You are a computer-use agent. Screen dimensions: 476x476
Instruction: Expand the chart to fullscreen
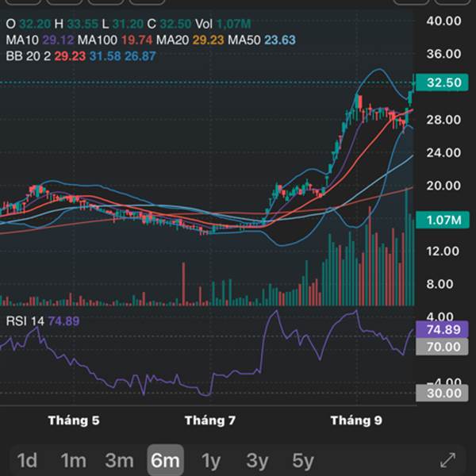tap(447, 459)
